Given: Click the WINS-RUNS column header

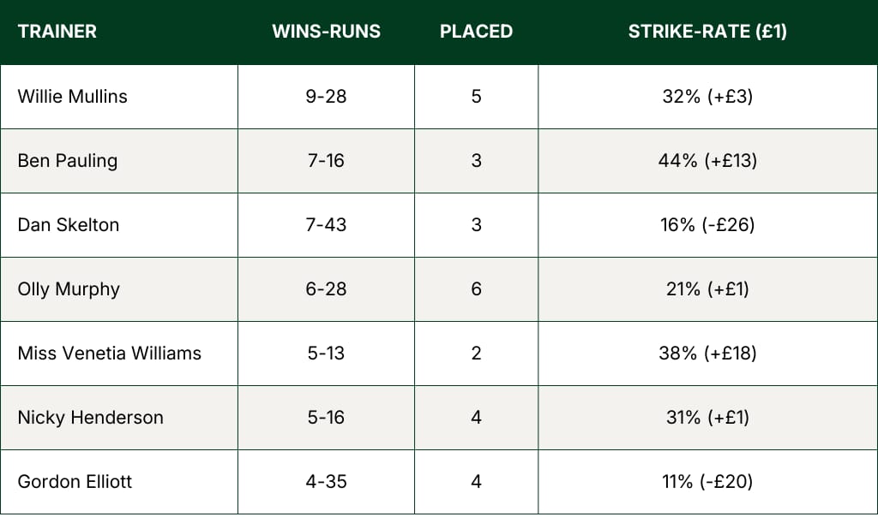Looking at the screenshot, I should [x=326, y=32].
